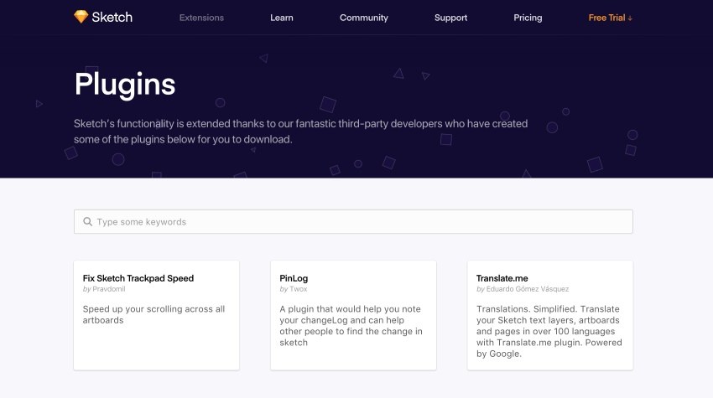
Task: Click the magnifying glass search icon
Action: [x=87, y=222]
